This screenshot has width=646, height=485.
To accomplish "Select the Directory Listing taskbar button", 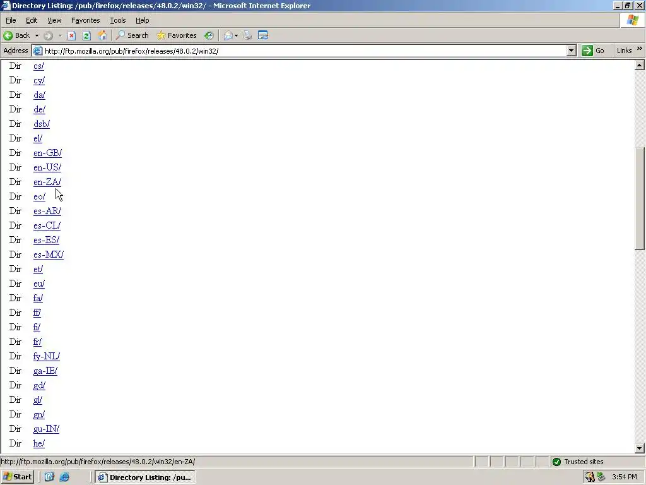I will [x=145, y=477].
